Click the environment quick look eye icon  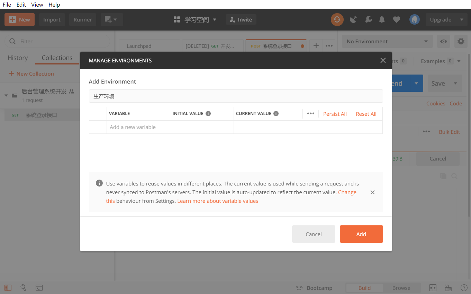point(443,42)
